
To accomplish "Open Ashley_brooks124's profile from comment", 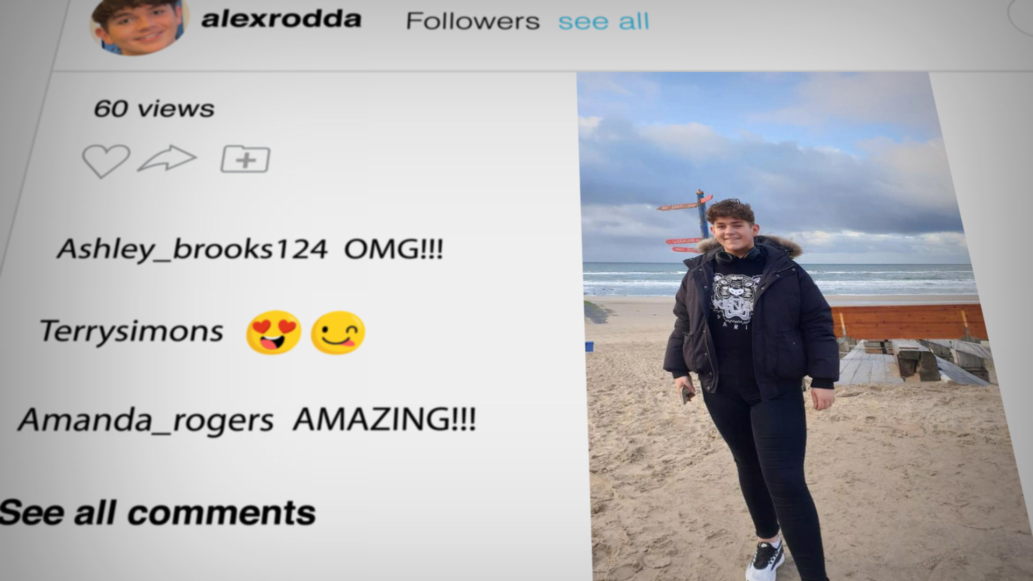I will (192, 250).
